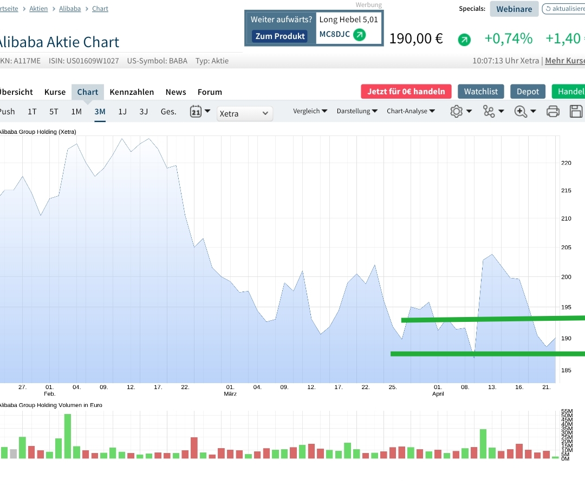
Task: Click the green arrow icon beside MC8DJC
Action: point(359,35)
